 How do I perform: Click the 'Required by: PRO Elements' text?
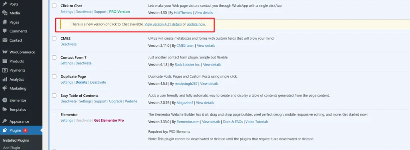click(x=169, y=132)
